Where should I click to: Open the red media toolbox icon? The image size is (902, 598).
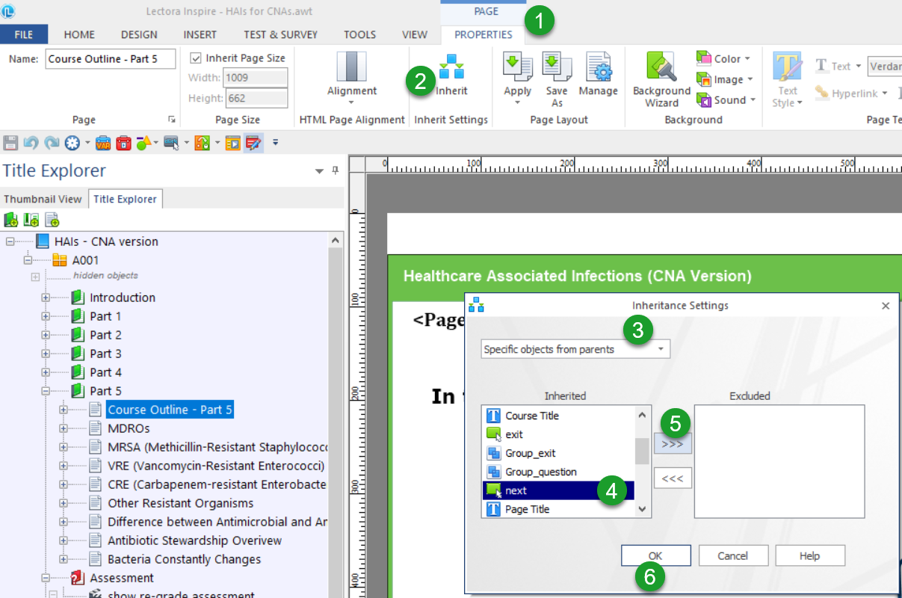click(123, 142)
